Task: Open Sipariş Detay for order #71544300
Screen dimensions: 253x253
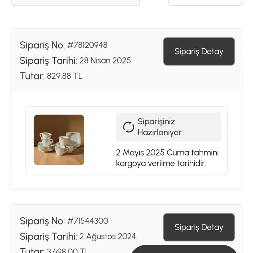Action: click(199, 227)
